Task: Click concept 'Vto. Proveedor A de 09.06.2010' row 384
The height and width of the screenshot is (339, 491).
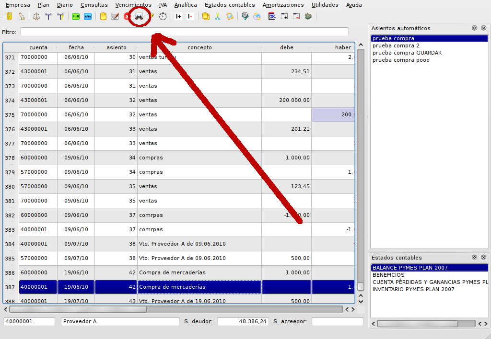Action: (x=199, y=244)
